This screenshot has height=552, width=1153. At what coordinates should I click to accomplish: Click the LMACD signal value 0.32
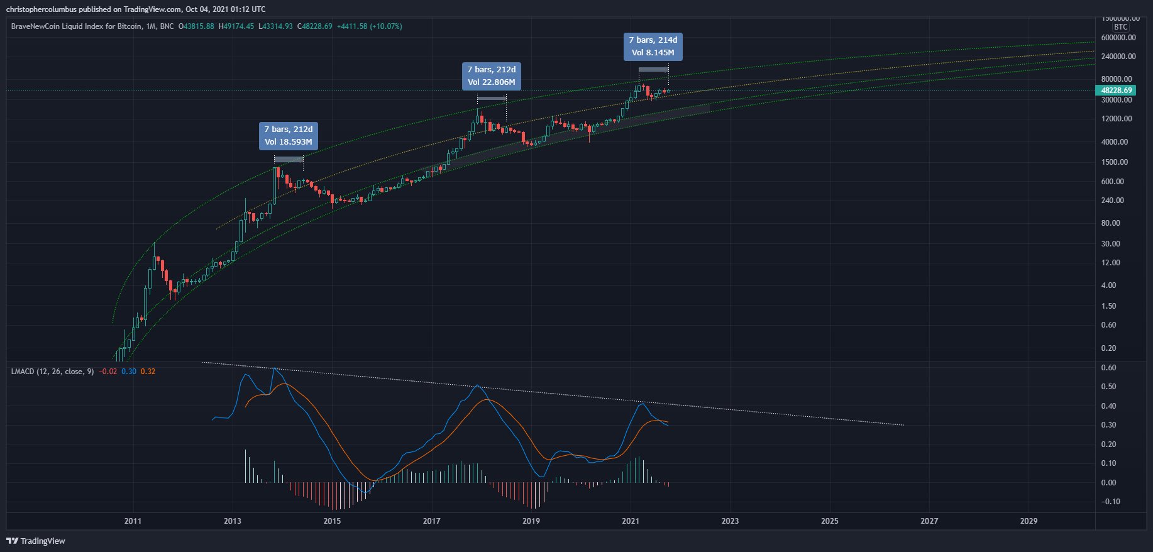[148, 372]
